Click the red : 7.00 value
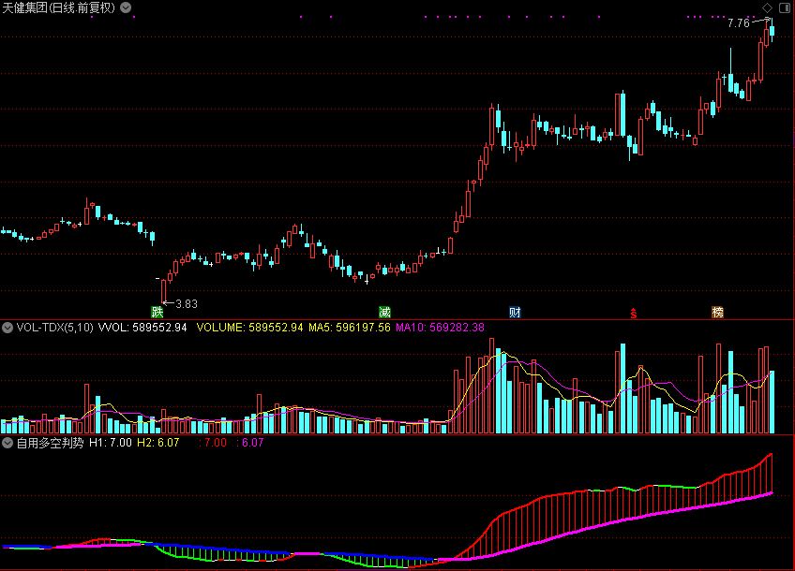This screenshot has height=571, width=795. tap(213, 443)
